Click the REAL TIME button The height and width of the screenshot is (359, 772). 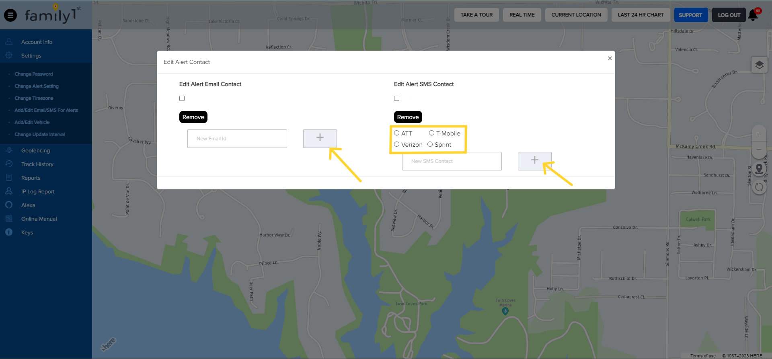coord(522,15)
